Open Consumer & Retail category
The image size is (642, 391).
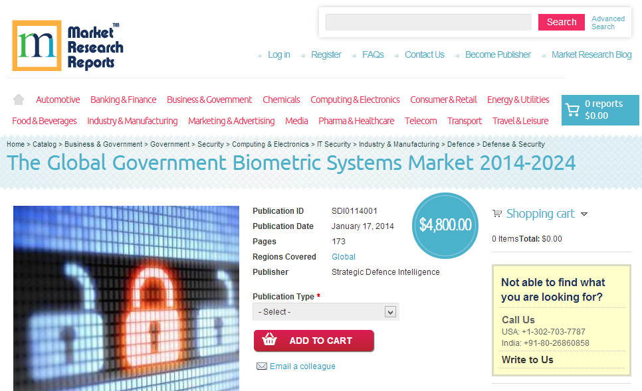click(443, 100)
